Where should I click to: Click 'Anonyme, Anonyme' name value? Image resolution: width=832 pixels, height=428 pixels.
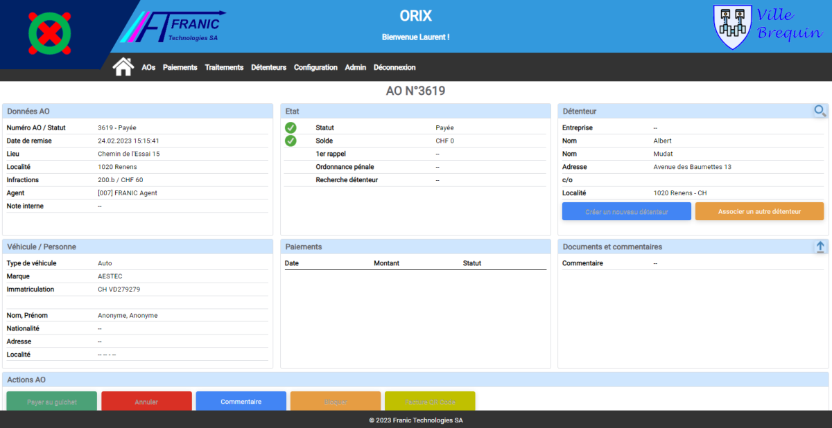(128, 316)
